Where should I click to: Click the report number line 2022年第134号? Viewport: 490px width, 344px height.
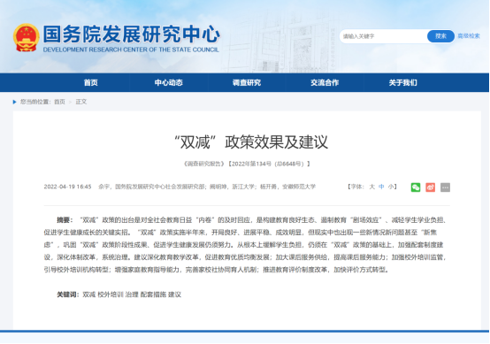pyautogui.click(x=247, y=164)
